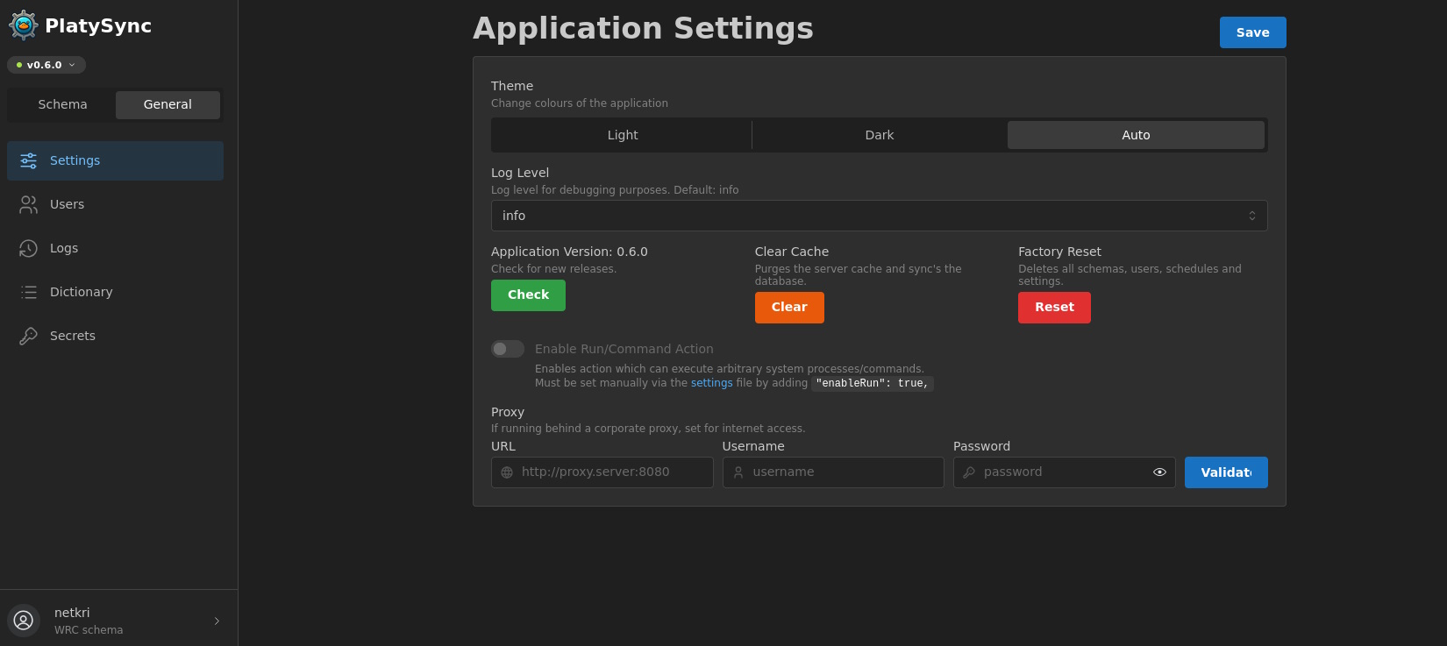Focus the proxy Password input field
Viewport: 1447px width, 646px height.
tap(1064, 472)
